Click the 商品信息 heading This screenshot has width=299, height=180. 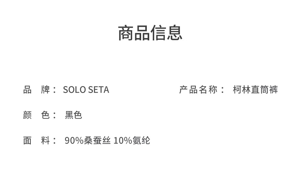click(x=150, y=33)
